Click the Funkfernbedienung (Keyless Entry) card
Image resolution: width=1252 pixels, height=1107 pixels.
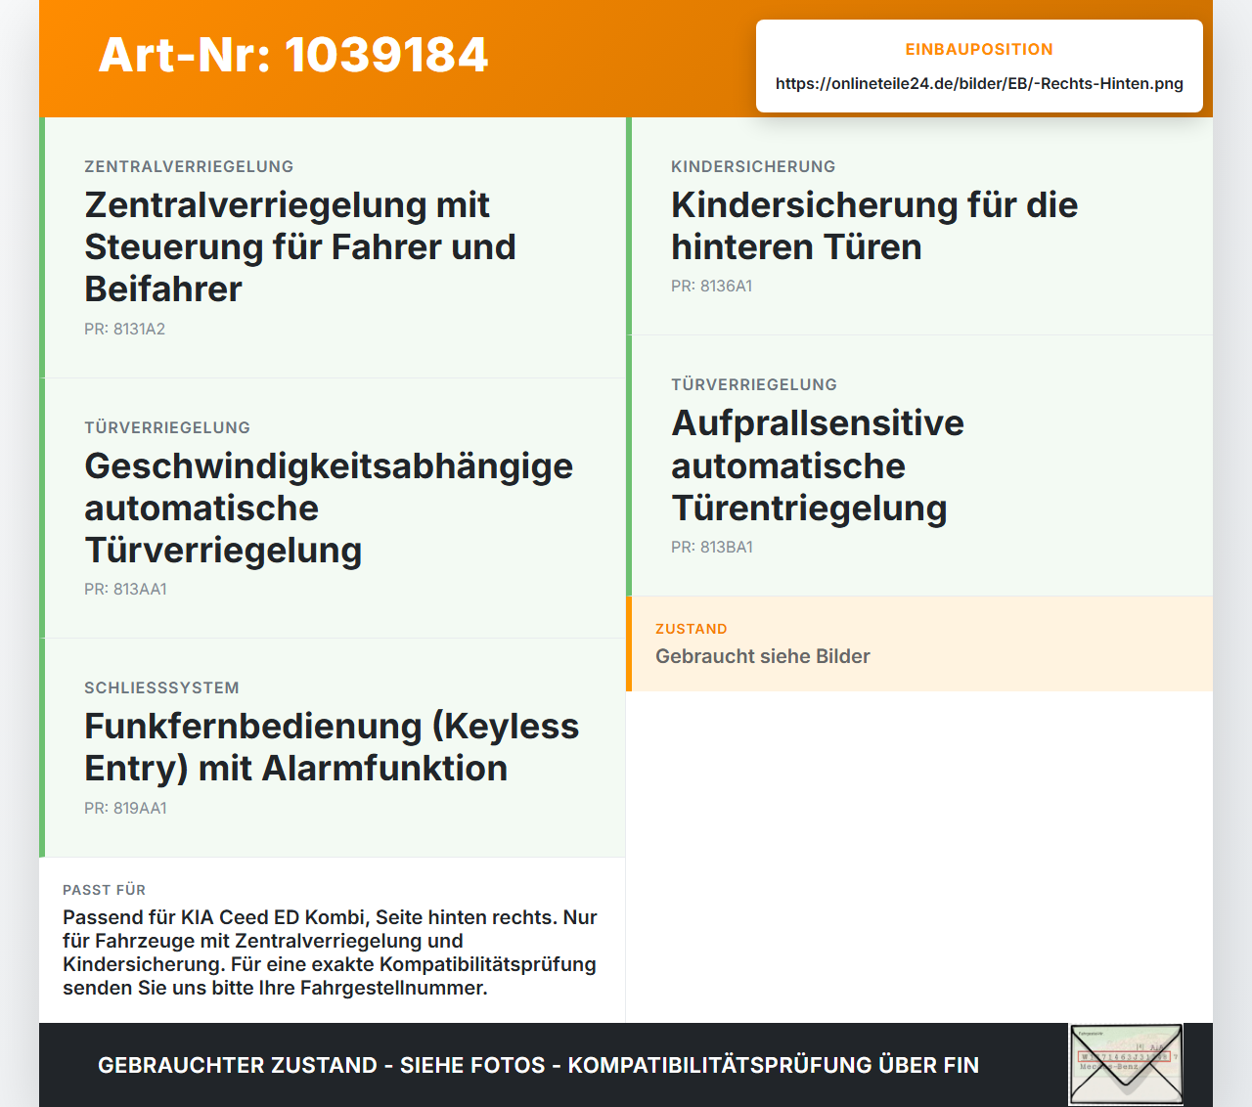333,748
